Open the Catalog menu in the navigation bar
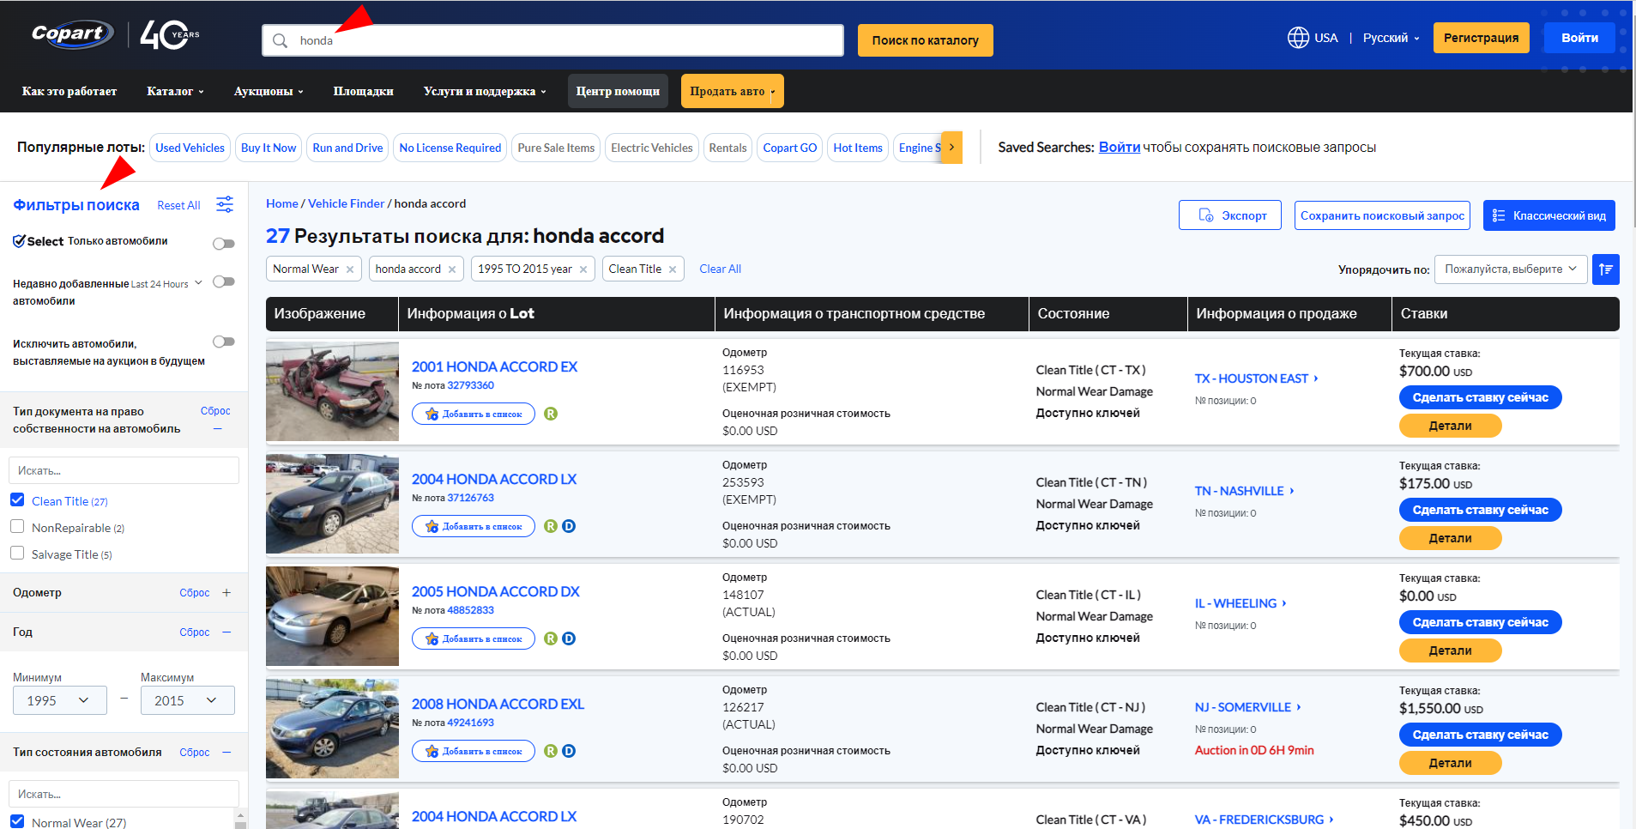Image resolution: width=1636 pixels, height=829 pixels. (x=175, y=91)
